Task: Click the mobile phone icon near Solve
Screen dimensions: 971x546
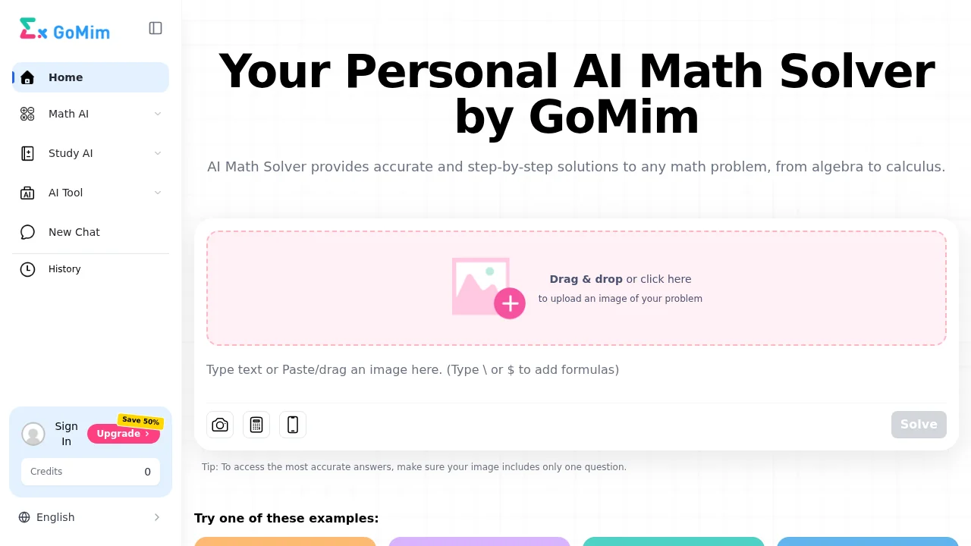Action: 293,425
